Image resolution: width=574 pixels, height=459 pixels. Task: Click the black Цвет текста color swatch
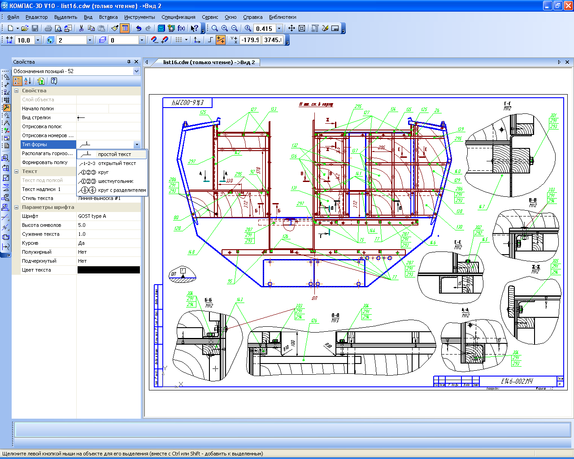tap(109, 270)
